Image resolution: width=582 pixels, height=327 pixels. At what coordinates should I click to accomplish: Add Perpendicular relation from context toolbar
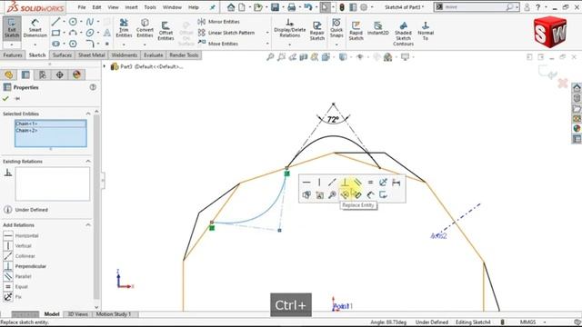345,182
